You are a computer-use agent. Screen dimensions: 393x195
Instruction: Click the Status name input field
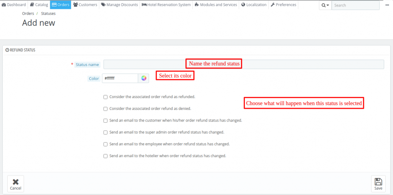tap(244, 64)
